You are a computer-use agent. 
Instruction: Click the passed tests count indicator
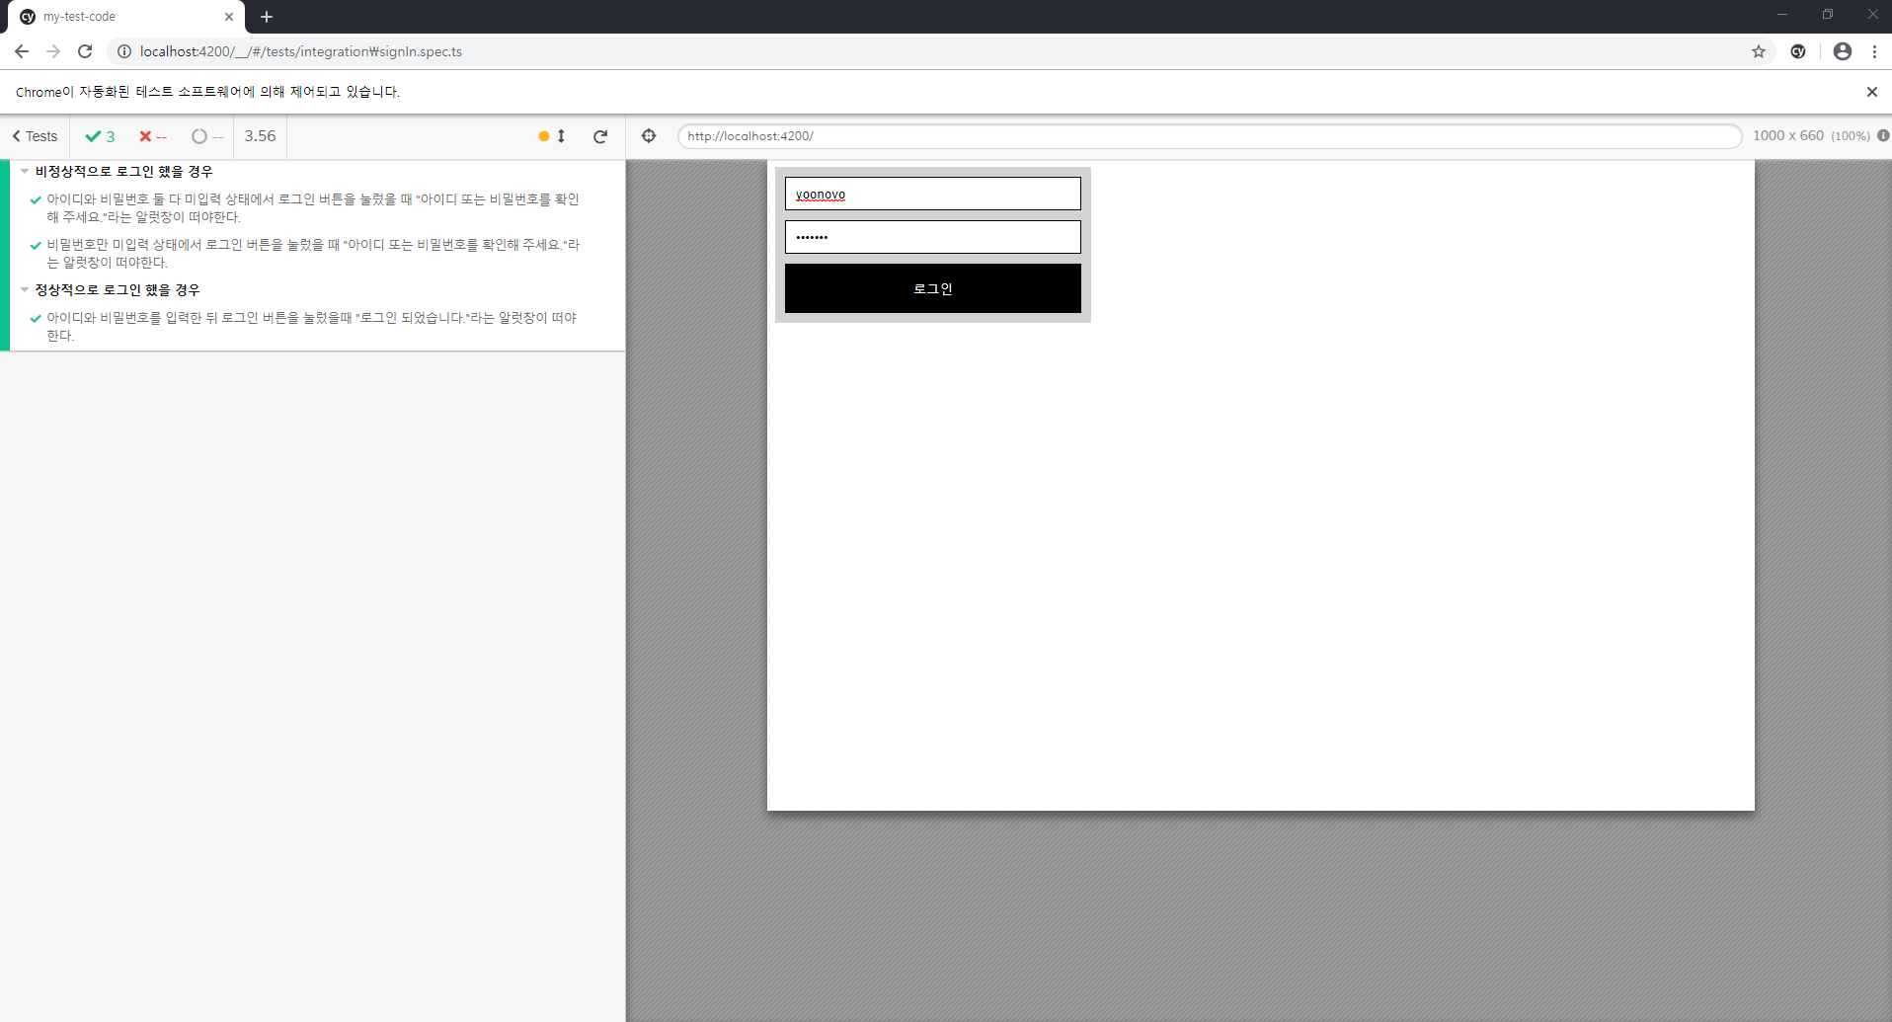(101, 136)
